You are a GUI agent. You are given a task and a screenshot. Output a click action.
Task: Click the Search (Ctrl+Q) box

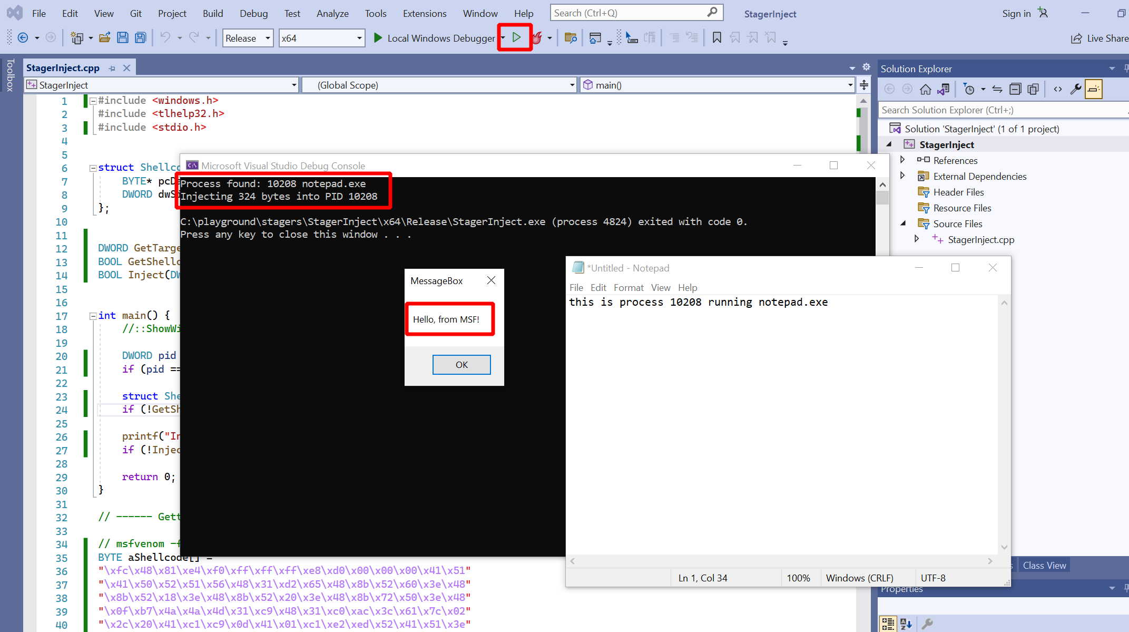(636, 13)
